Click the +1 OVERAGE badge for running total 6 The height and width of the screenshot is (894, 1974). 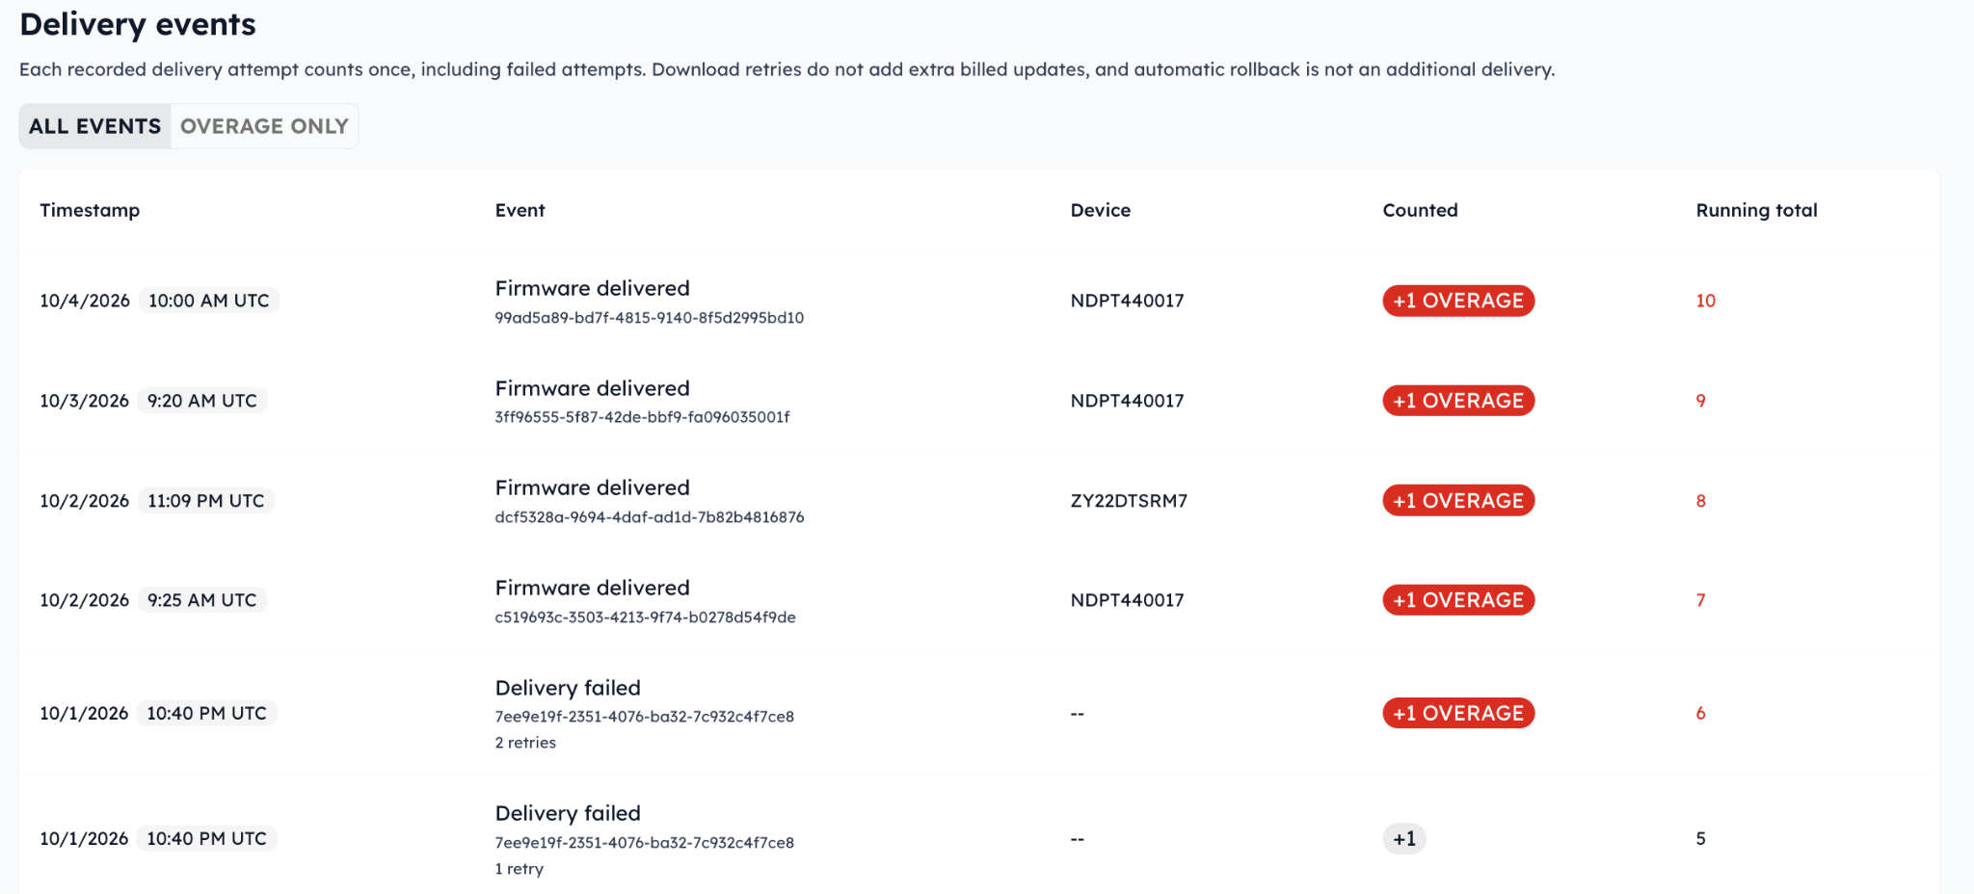pos(1457,713)
